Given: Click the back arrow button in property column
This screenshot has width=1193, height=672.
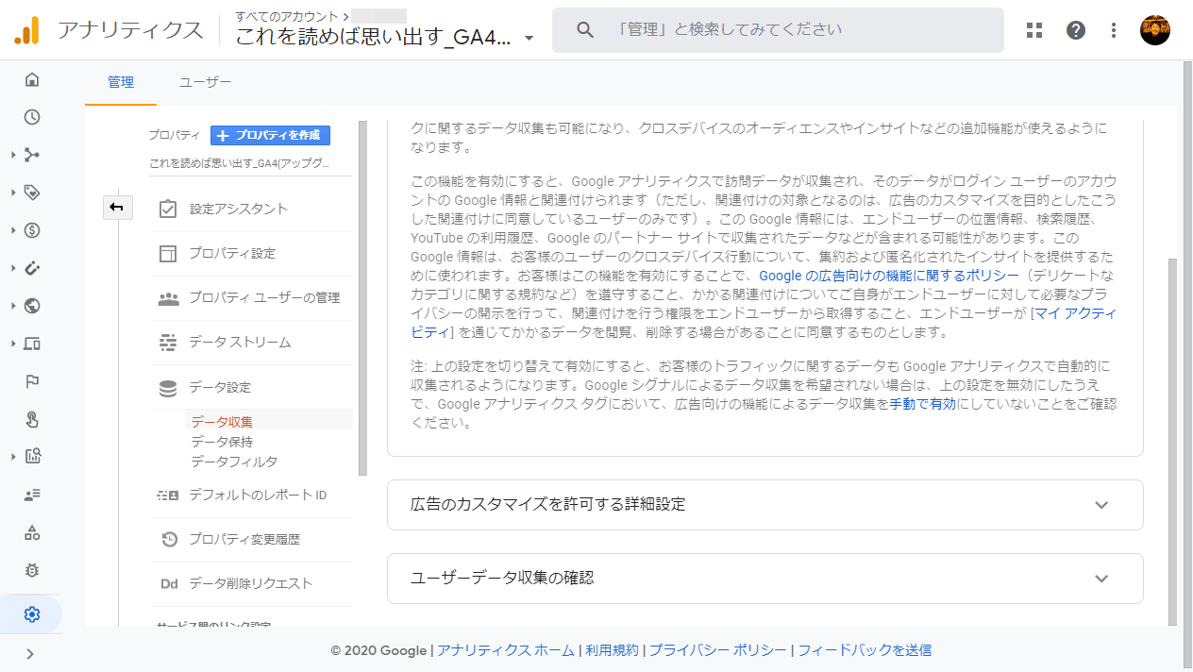Looking at the screenshot, I should 118,208.
